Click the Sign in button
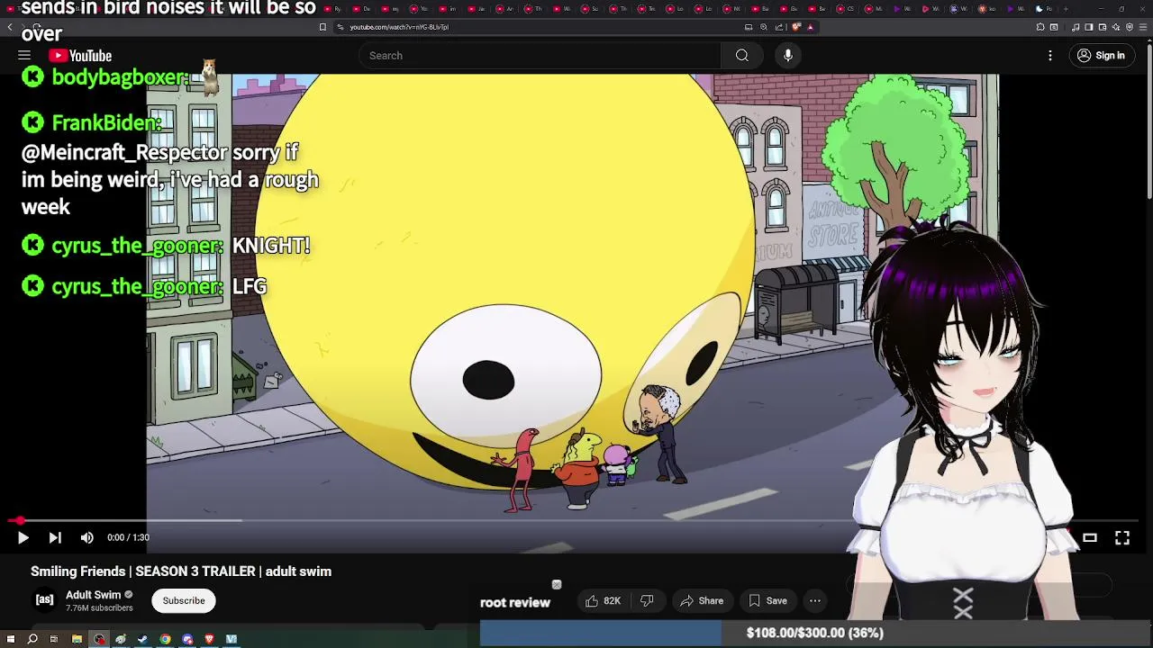1153x648 pixels. 1101,56
